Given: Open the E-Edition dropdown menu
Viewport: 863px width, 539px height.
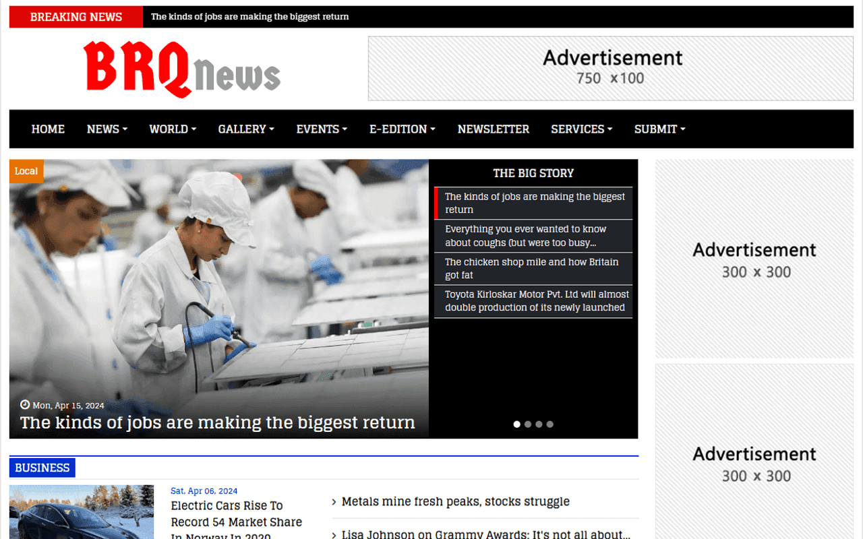Looking at the screenshot, I should (402, 129).
